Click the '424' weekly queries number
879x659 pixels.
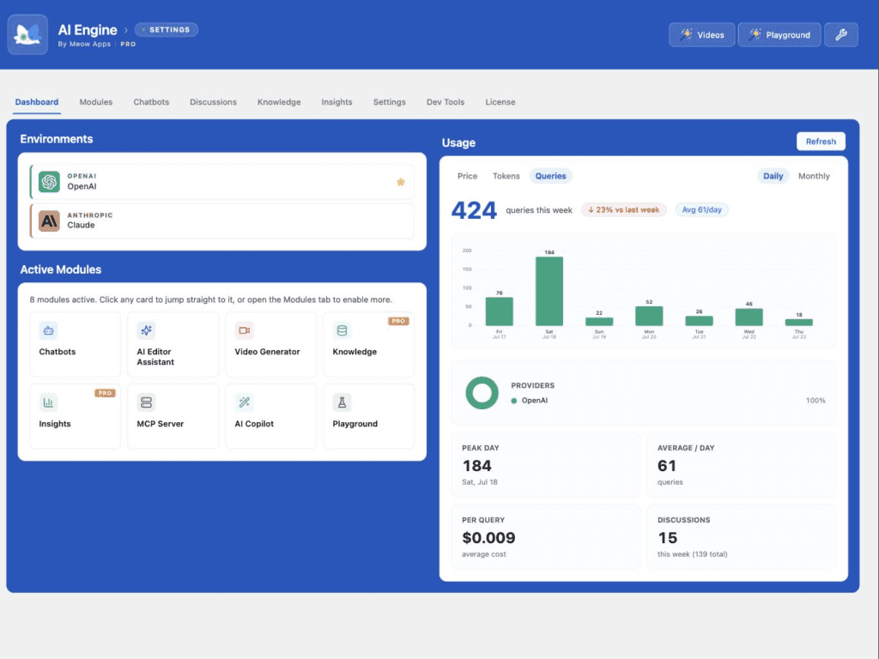pyautogui.click(x=474, y=211)
